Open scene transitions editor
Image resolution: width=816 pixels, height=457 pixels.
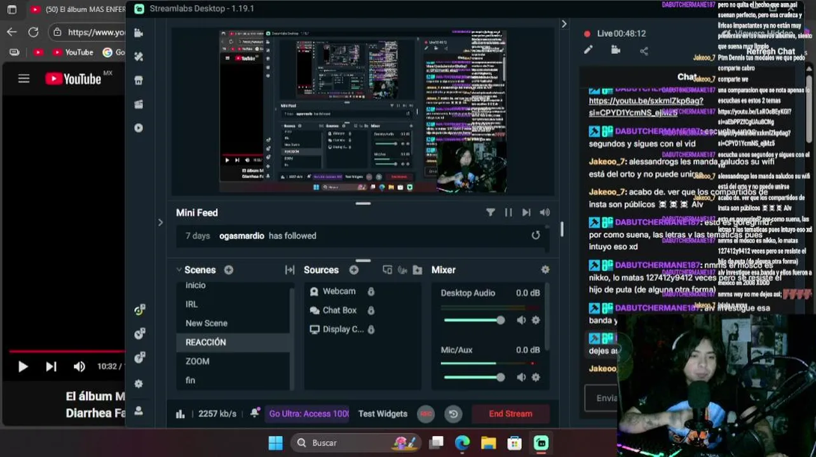(290, 270)
